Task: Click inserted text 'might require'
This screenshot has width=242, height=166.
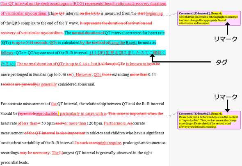Action: [110, 143]
